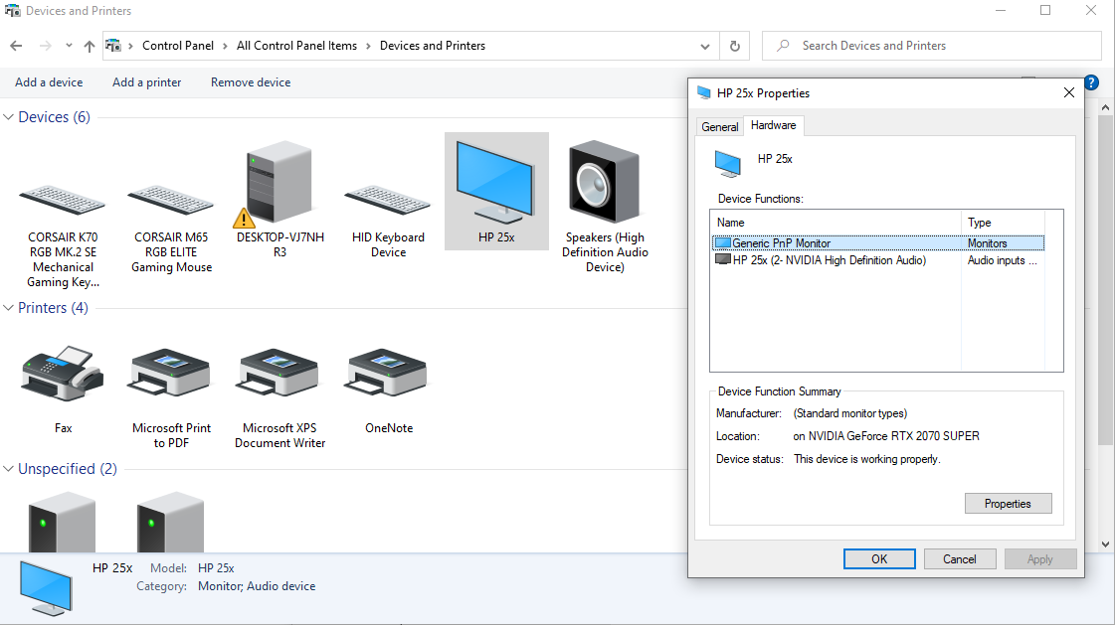
Task: Click the search magnifier icon
Action: coord(783,46)
